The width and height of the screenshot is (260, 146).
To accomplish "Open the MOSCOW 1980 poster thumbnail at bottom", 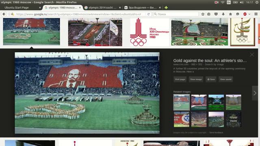I will [127, 143].
